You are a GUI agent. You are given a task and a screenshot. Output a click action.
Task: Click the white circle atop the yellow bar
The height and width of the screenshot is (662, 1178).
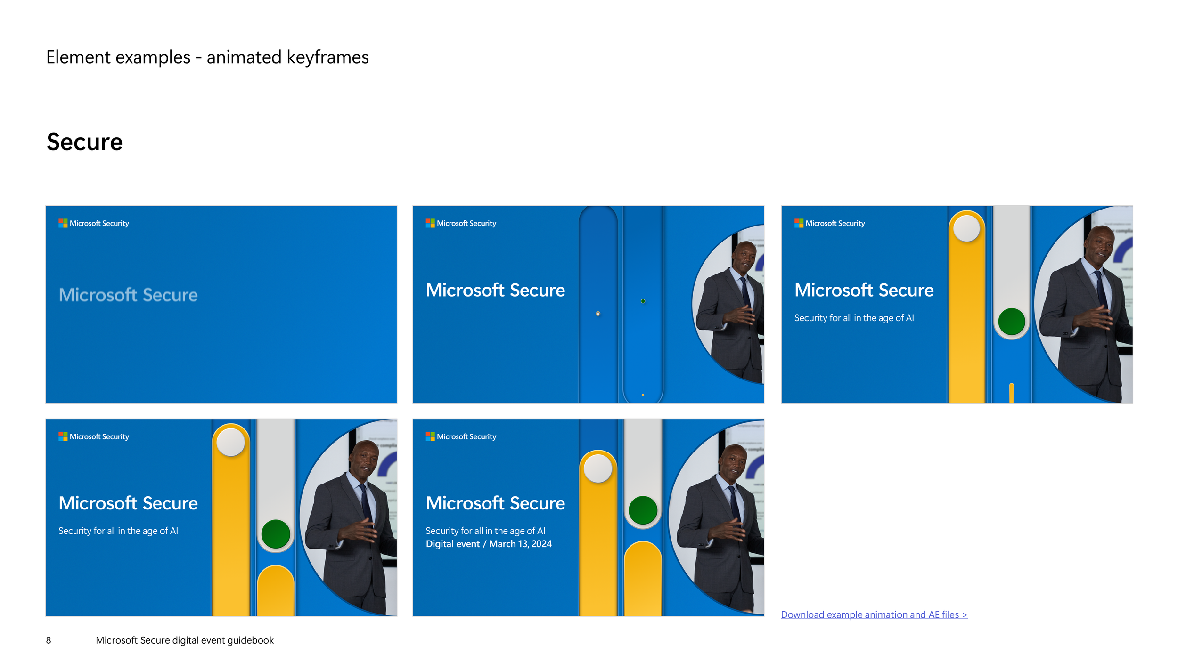point(966,230)
